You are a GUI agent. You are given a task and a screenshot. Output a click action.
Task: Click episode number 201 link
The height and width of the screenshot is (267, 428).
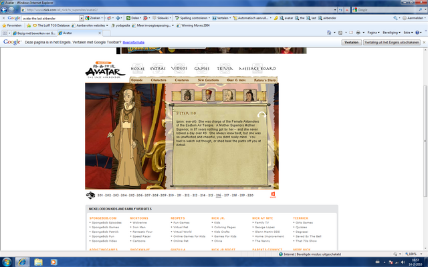(100, 196)
